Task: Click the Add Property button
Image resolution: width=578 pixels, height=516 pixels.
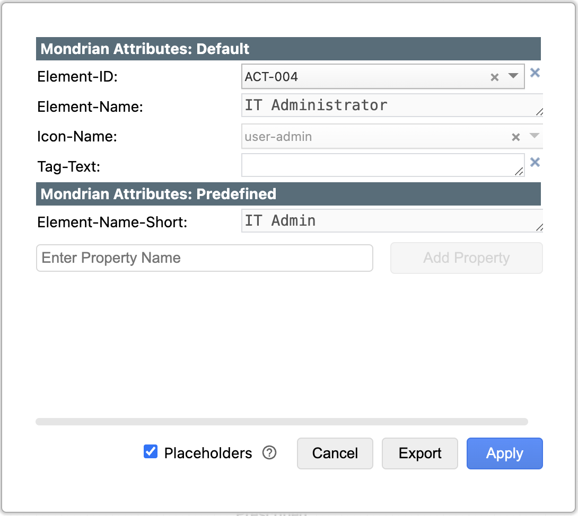Action: click(466, 258)
